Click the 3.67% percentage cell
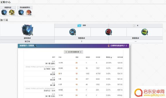This screenshot has height=98, width=166. point(108,68)
